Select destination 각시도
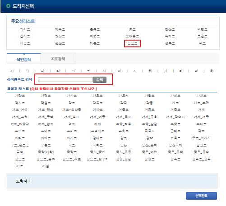 [x=20, y=103]
